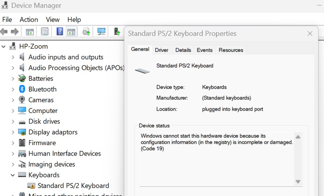The image size is (324, 196).
Task: Select the Standard PS/2 Keyboard tree item
Action: 73,185
